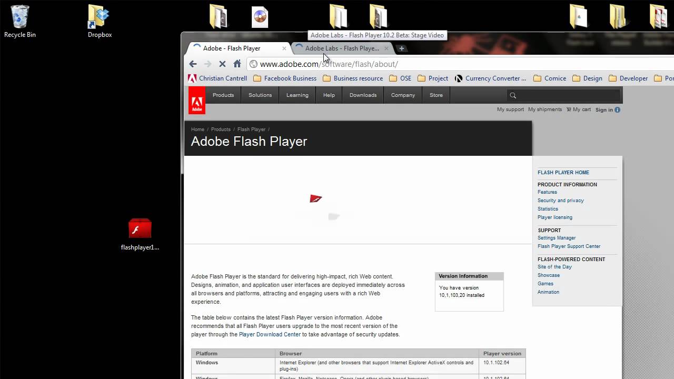The height and width of the screenshot is (379, 674).
Task: Click the Adobe logo on the page
Action: [197, 101]
